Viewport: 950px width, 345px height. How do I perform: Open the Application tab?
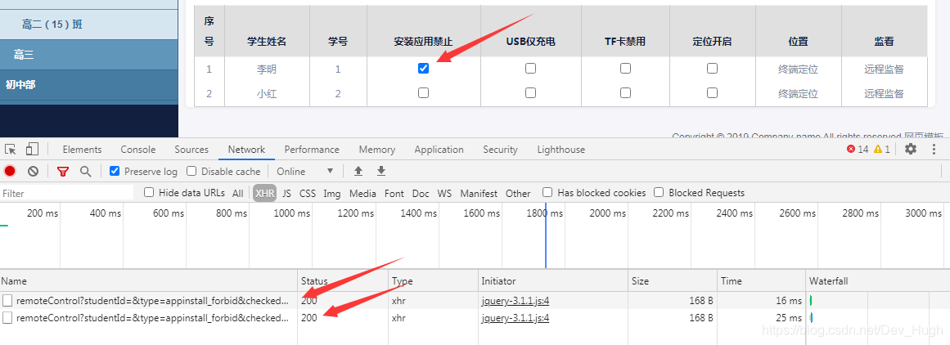pos(439,150)
